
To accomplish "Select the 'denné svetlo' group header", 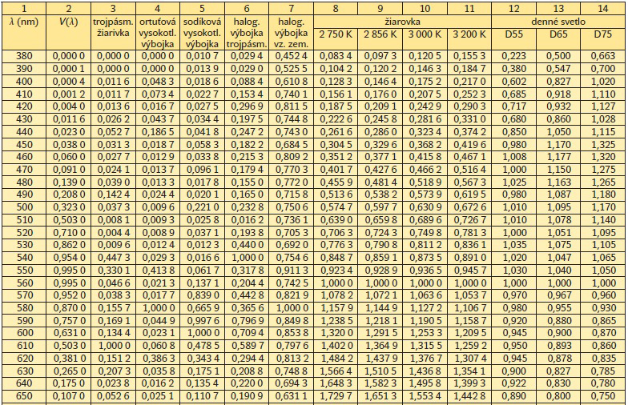I will click(x=558, y=22).
